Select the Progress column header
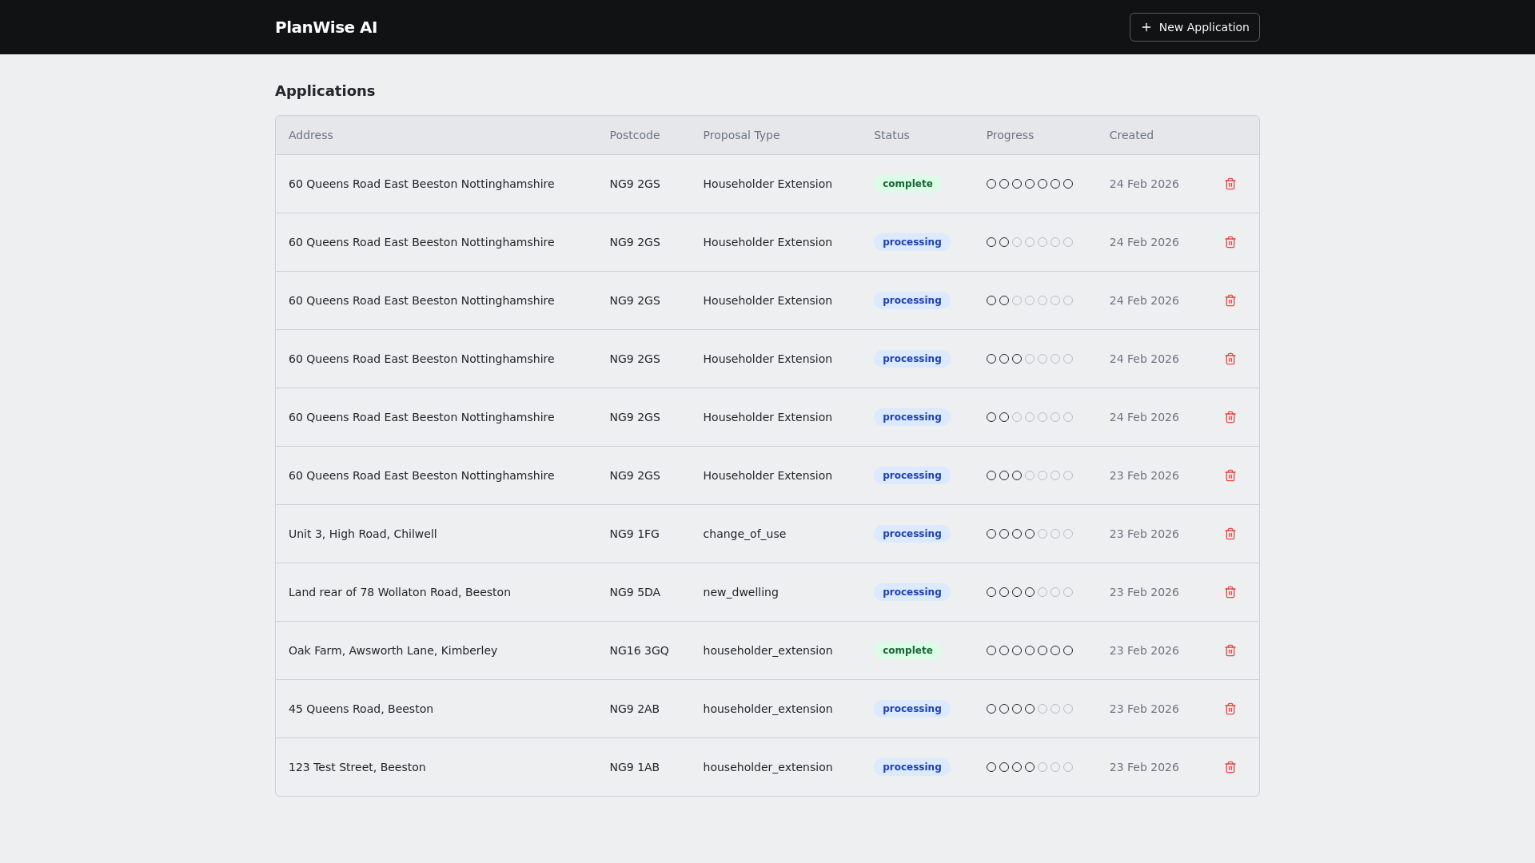The image size is (1535, 863). [x=1010, y=135]
